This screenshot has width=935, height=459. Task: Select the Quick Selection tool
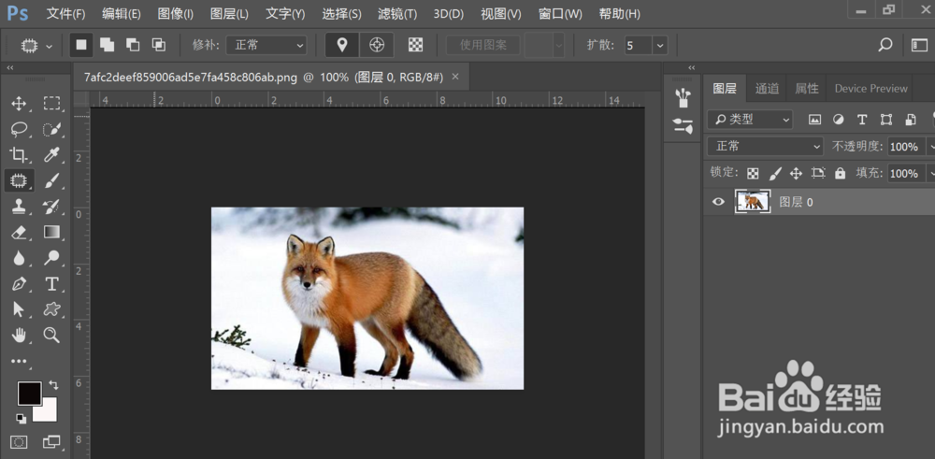point(51,129)
